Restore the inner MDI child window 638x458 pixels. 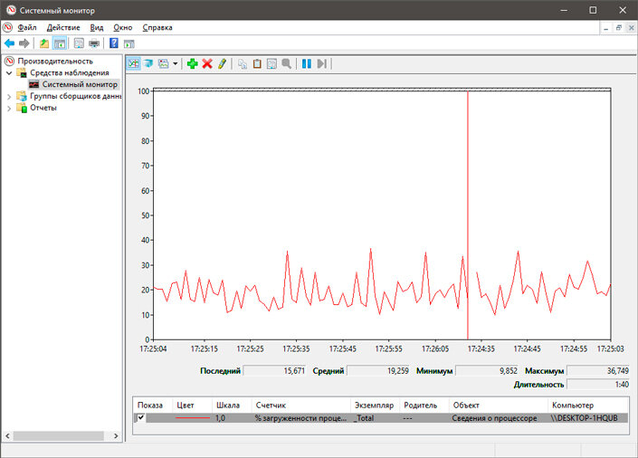tap(618, 28)
